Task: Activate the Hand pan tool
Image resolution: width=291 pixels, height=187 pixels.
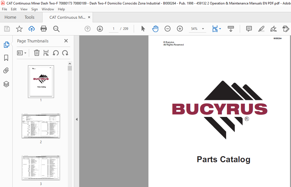Action: pos(155,29)
